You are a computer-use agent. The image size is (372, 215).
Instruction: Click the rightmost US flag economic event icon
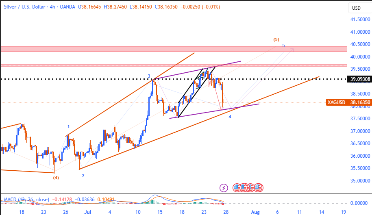(259, 187)
